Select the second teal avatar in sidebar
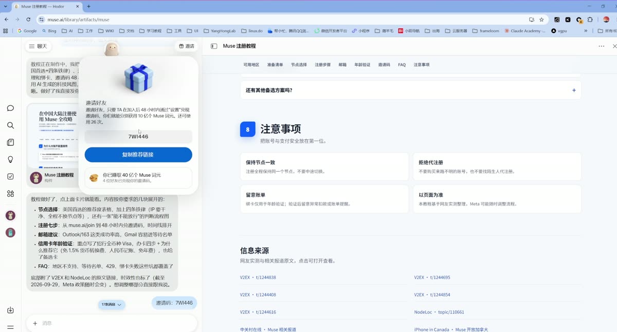This screenshot has width=617, height=332. click(x=10, y=232)
